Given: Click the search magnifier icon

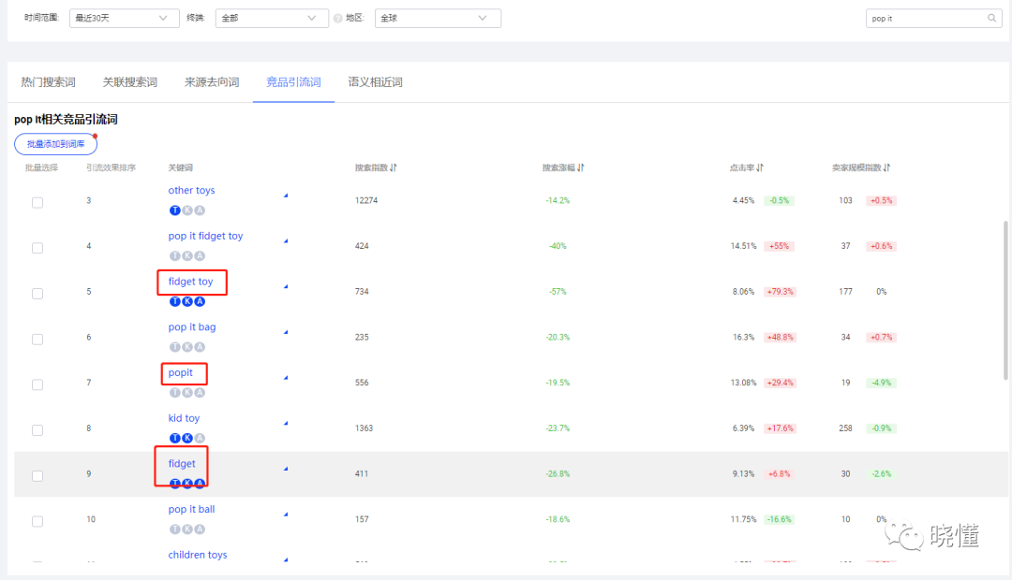Looking at the screenshot, I should pos(991,19).
